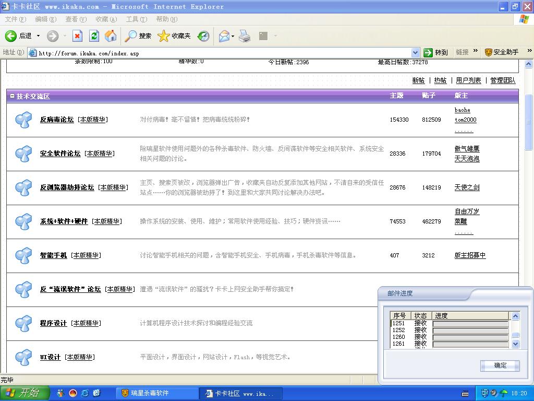Image resolution: width=534 pixels, height=401 pixels.
Task: Open the 搜索 search toolbar button
Action: click(x=138, y=36)
